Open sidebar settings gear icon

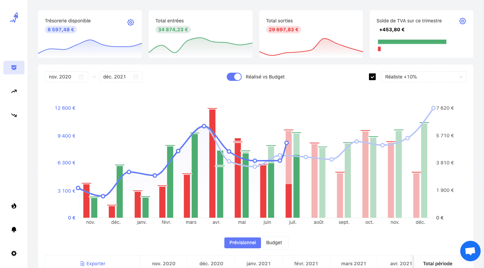[x=14, y=253]
